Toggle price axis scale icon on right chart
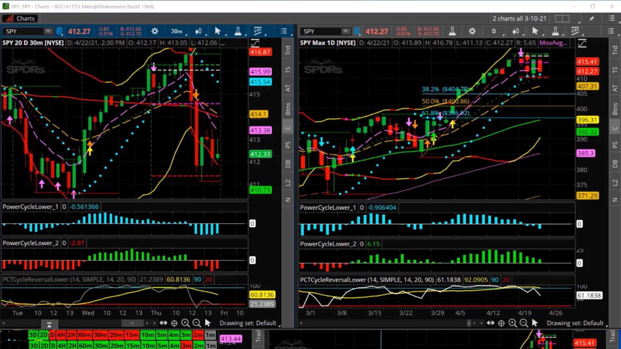This screenshot has height=349, width=621. pos(582,43)
